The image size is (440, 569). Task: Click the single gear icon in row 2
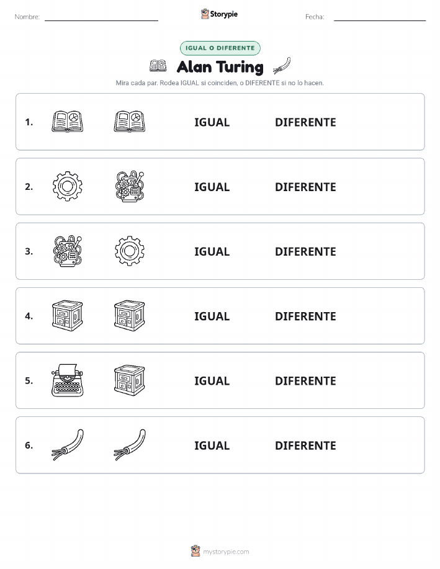67,186
